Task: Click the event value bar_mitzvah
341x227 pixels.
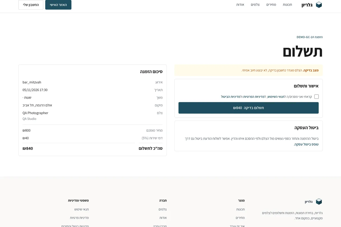Action: [32, 82]
